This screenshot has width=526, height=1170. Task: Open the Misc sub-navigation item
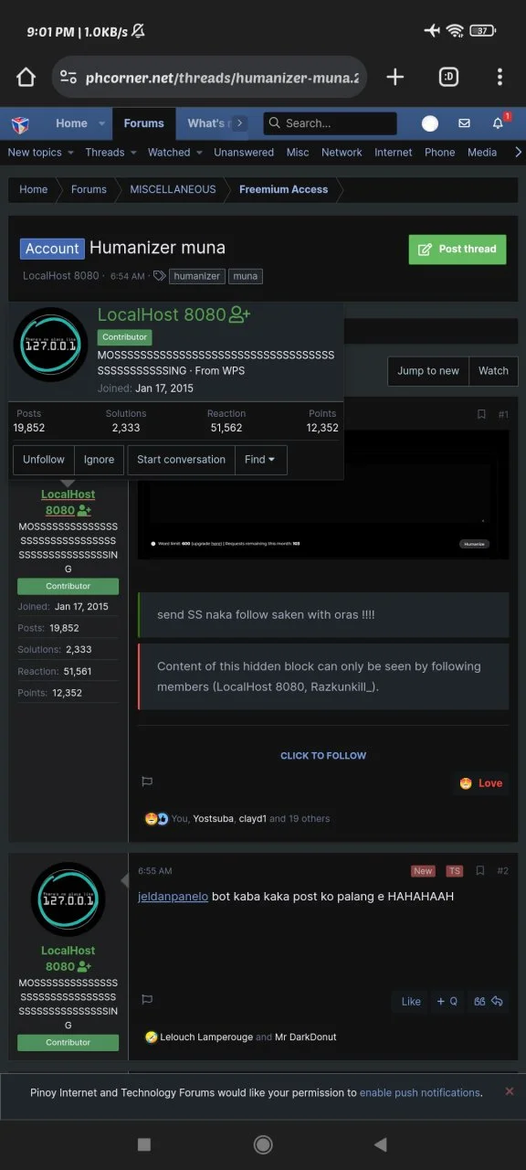[x=298, y=153]
